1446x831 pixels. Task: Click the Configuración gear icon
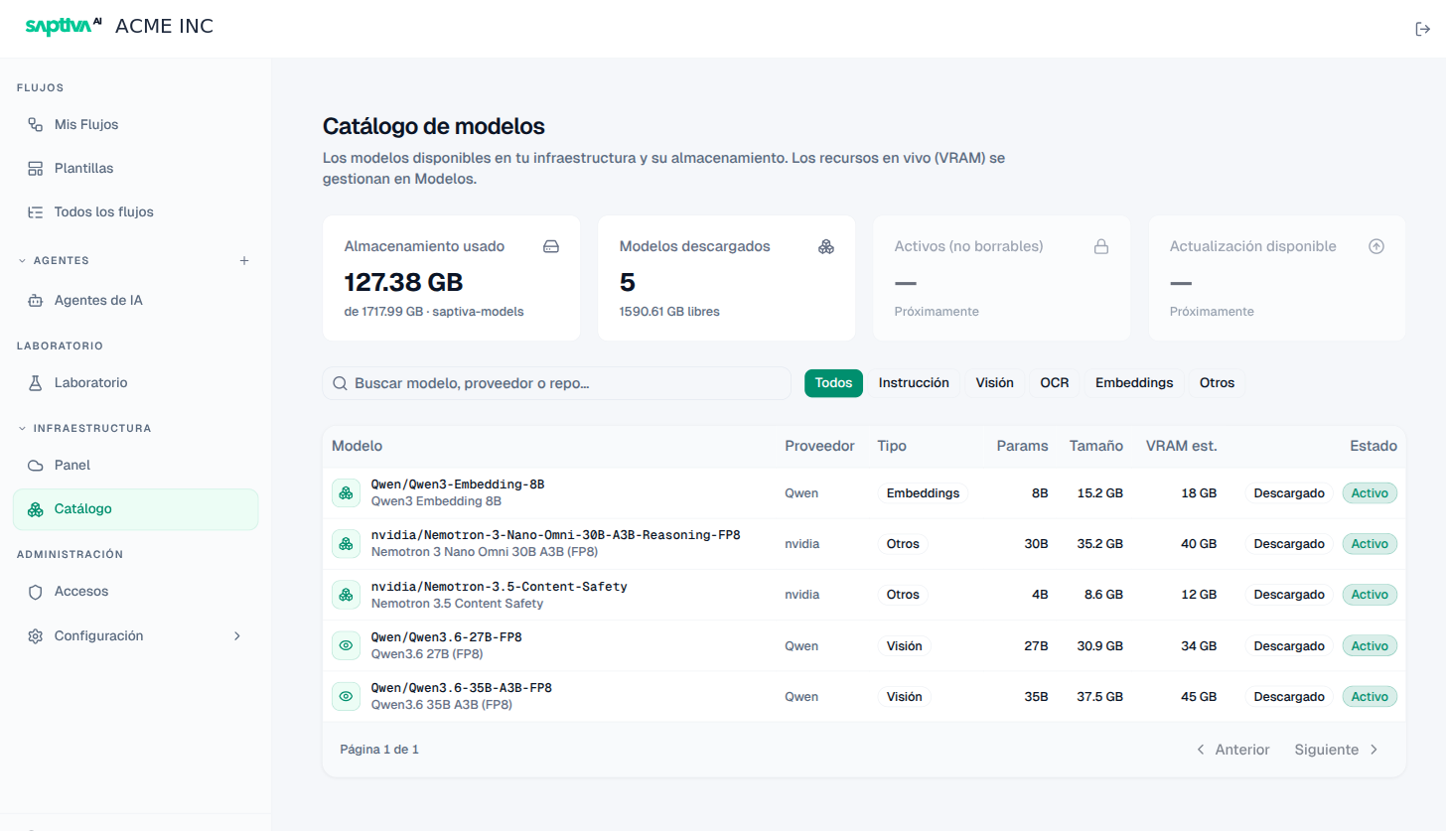pyautogui.click(x=35, y=636)
